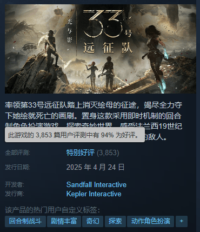Select the 探索 tag
Viewport: 200px width, 232px height.
point(115,221)
